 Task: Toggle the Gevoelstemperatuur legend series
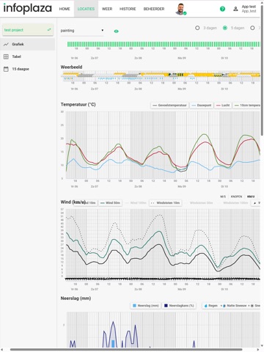170,106
